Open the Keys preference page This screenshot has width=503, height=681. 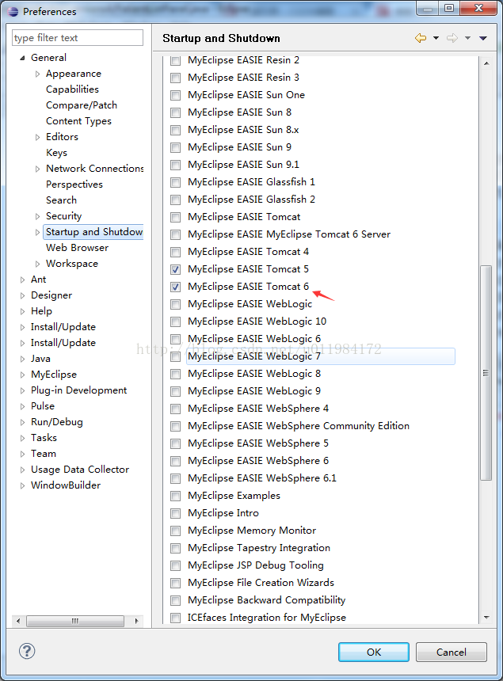(x=56, y=153)
